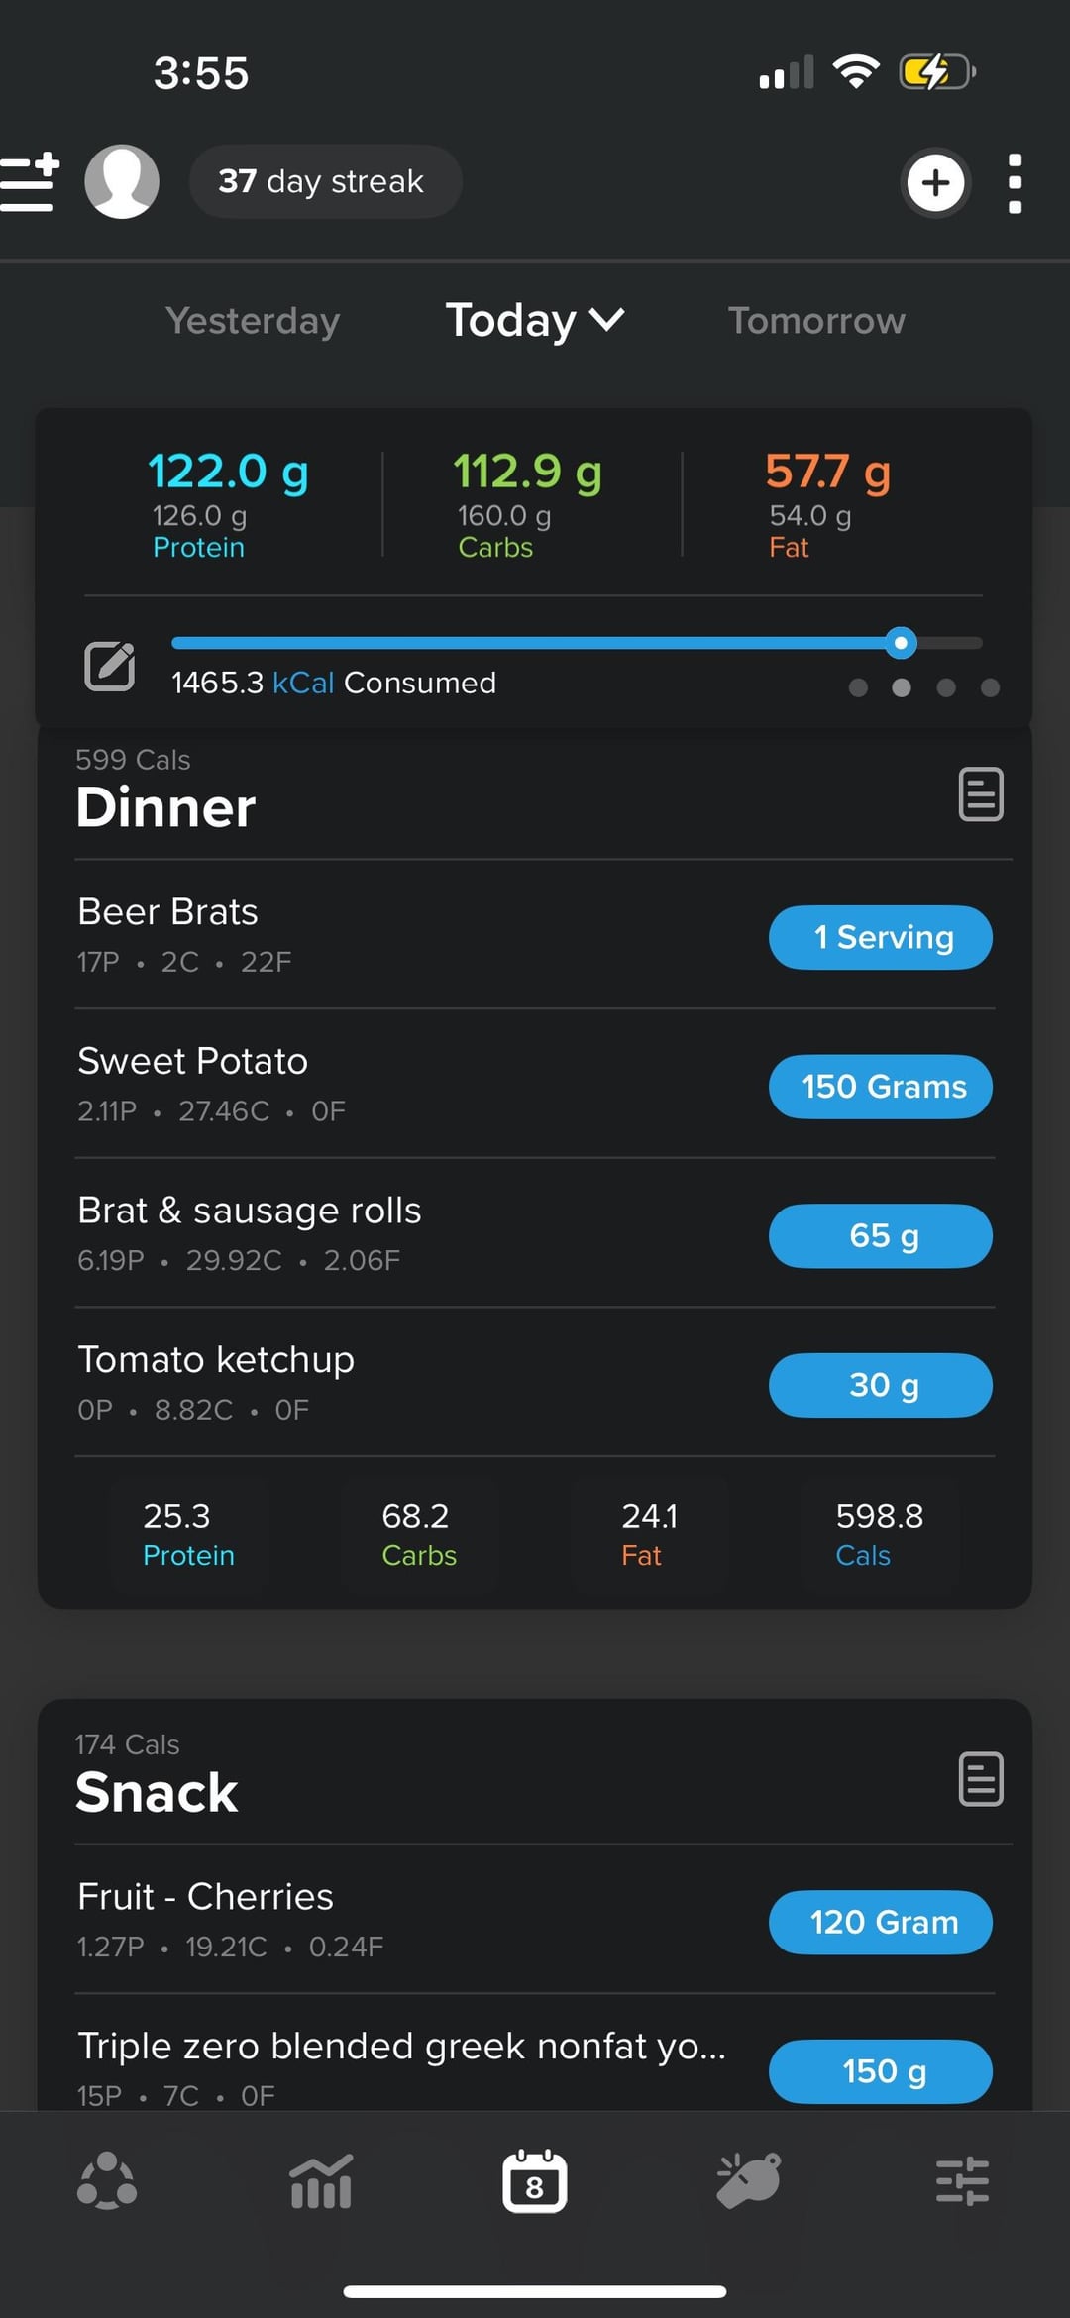Click the kCal consumed slider handle
1070x2318 pixels.
tap(901, 643)
